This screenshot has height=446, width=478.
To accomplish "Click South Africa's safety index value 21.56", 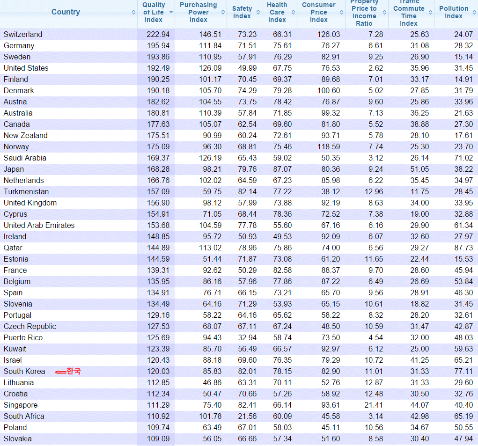I will point(247,417).
